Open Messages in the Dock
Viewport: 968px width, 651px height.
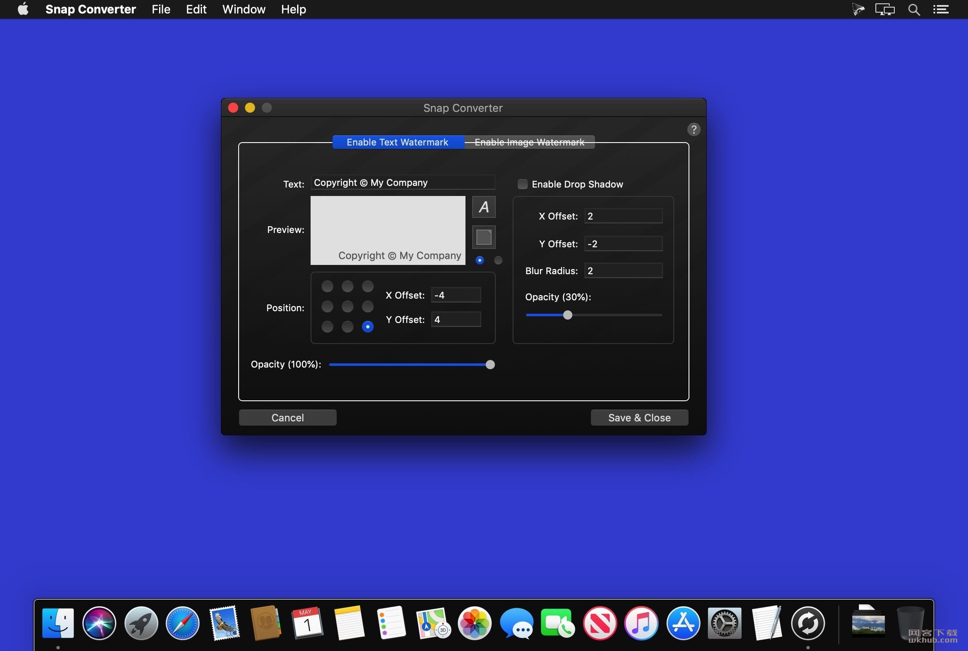tap(516, 623)
